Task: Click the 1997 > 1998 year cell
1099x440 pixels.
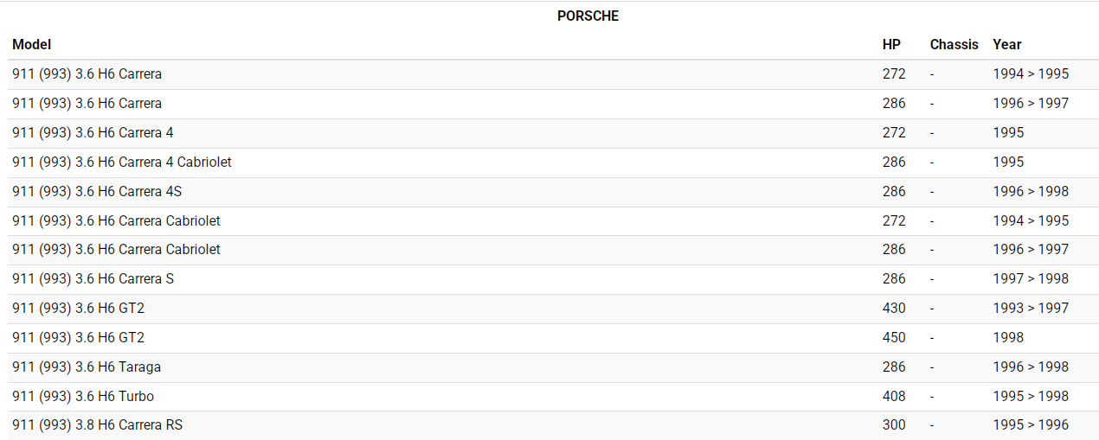Action: pos(1031,279)
